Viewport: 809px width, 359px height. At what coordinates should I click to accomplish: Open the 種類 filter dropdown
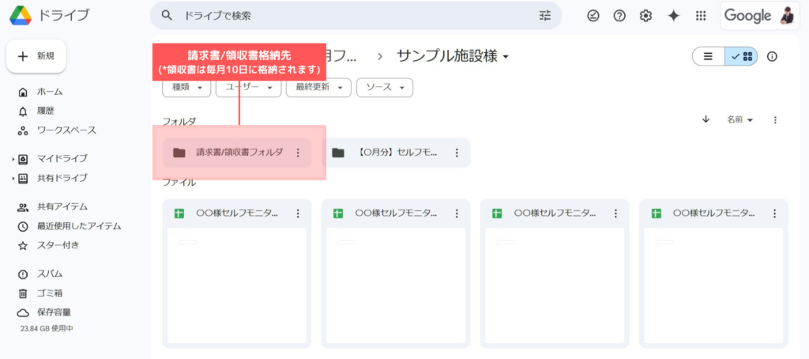pos(186,87)
